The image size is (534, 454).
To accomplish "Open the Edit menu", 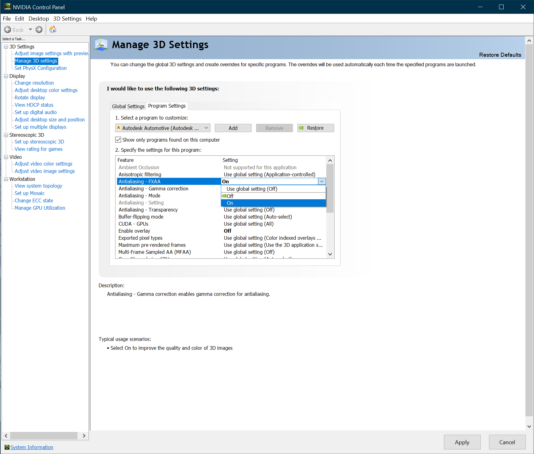I will 20,19.
